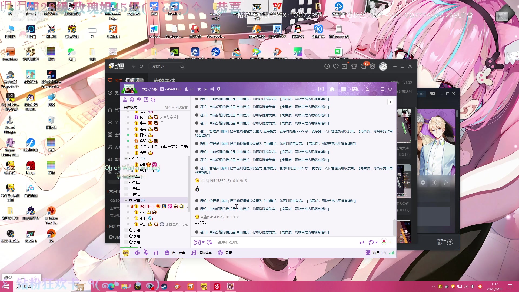Open the member list person icon
Image resolution: width=519 pixels, height=292 pixels.
[x=125, y=99]
